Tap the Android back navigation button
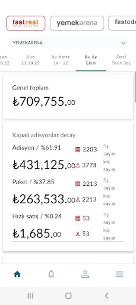Screen dimensions: 136x305 (x=106, y=296)
